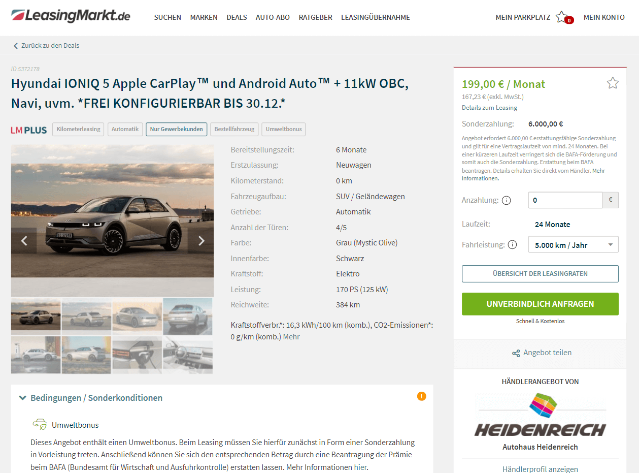Click the Leistung value 170 PS (125 kW)
This screenshot has width=639, height=473.
click(362, 290)
